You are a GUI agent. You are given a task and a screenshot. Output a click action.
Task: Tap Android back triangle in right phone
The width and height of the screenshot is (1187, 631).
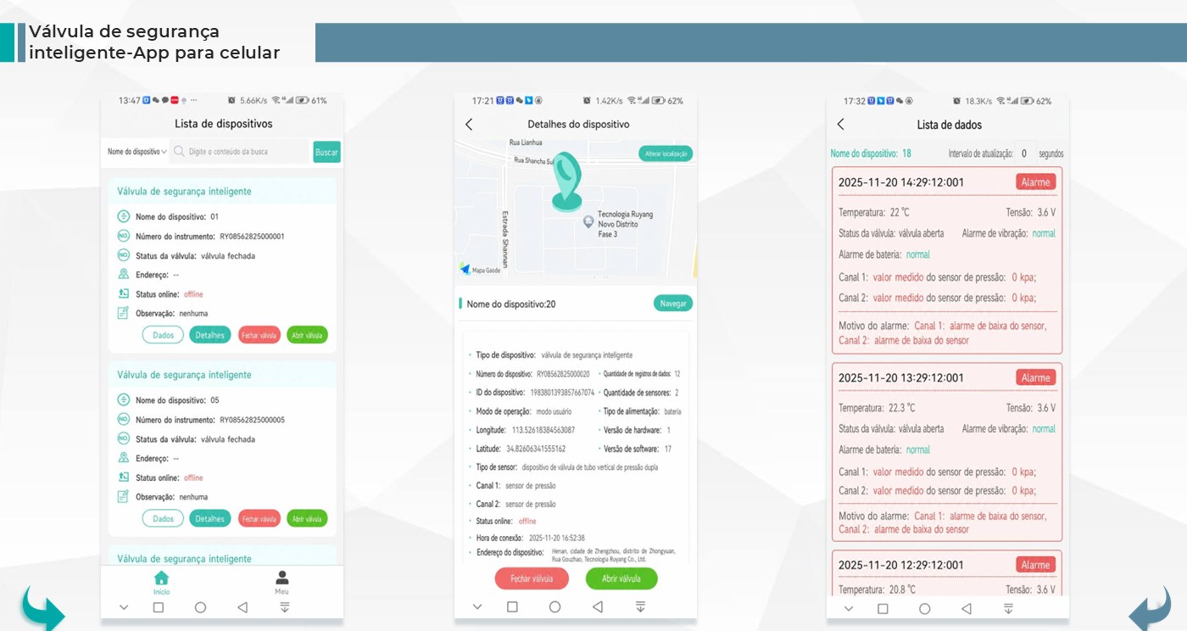click(967, 609)
